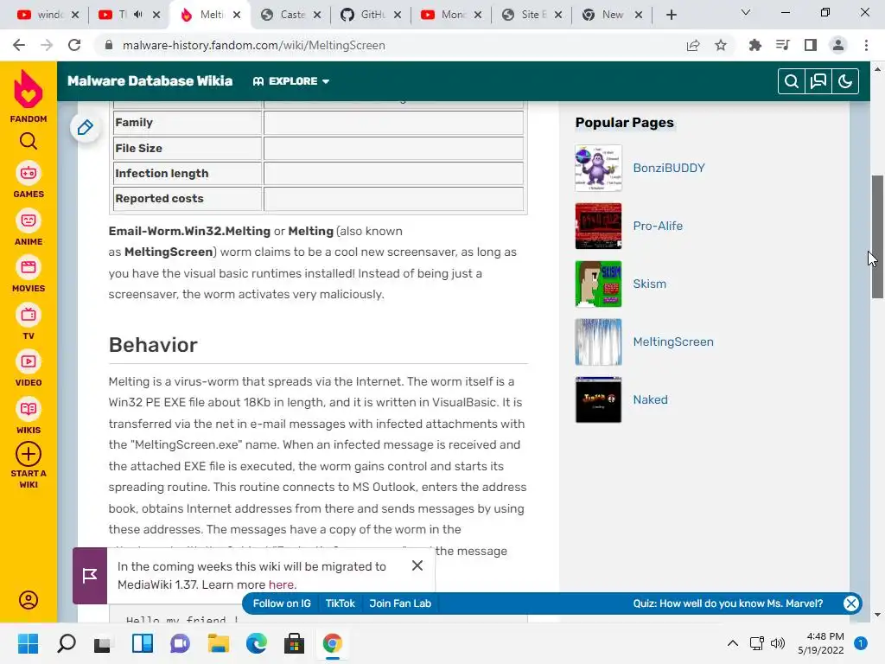
Task: Open the Games section in the sidebar
Action: coord(29,180)
